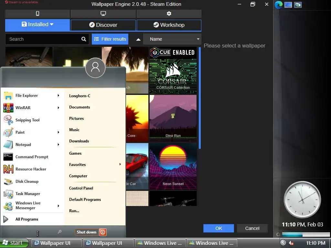Click the muted volume tray icon
The width and height of the screenshot is (331, 248).
[291, 243]
